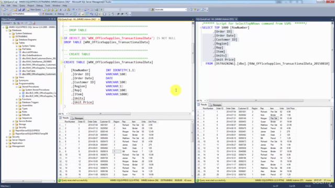Open the Tools menu
Viewport: 335px width, 188px height.
click(x=48, y=6)
